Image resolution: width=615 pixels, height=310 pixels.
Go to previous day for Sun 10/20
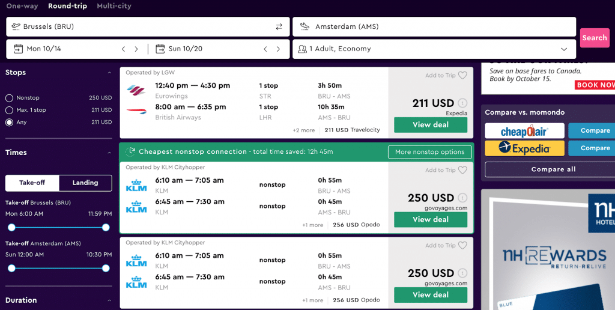[265, 49]
